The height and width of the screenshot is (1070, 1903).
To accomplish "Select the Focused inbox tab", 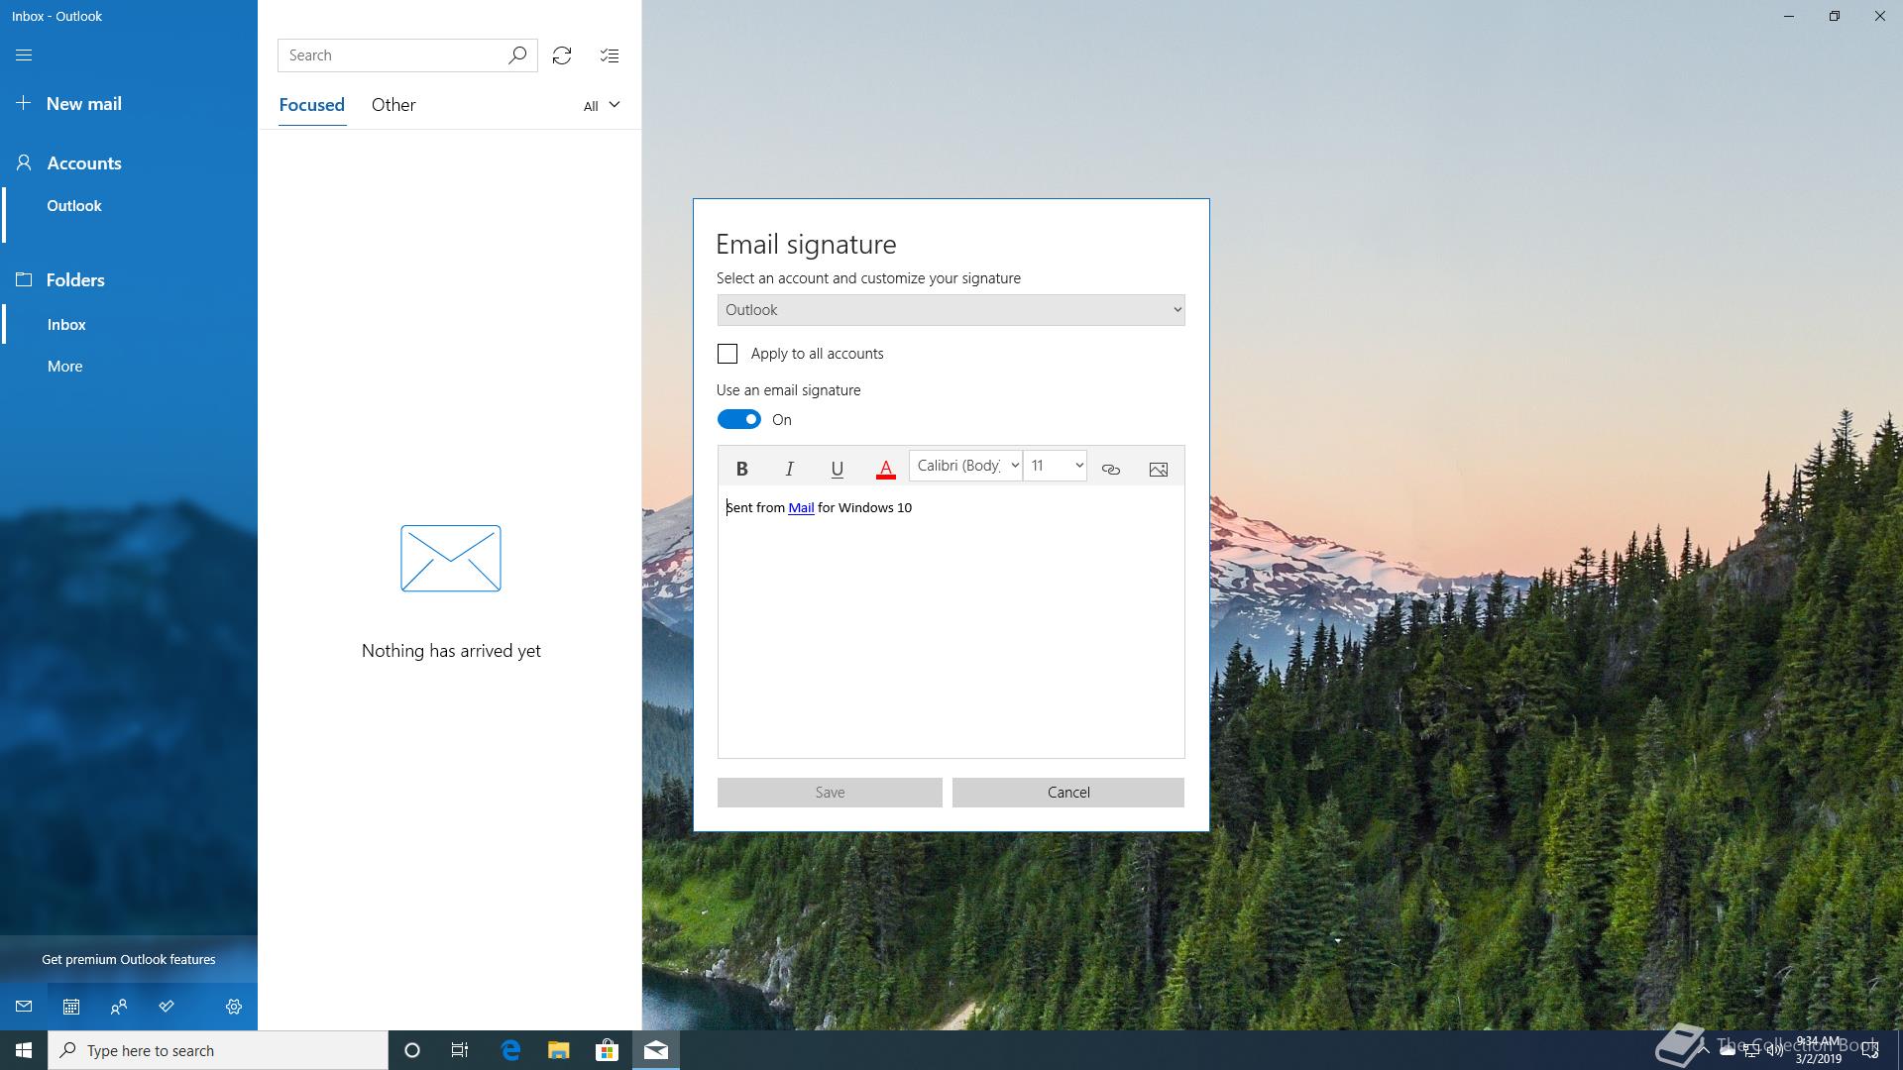I will click(311, 105).
